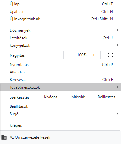The height and width of the screenshot is (144, 121).
Task: Click the Kivágás button
Action: pos(51,97)
